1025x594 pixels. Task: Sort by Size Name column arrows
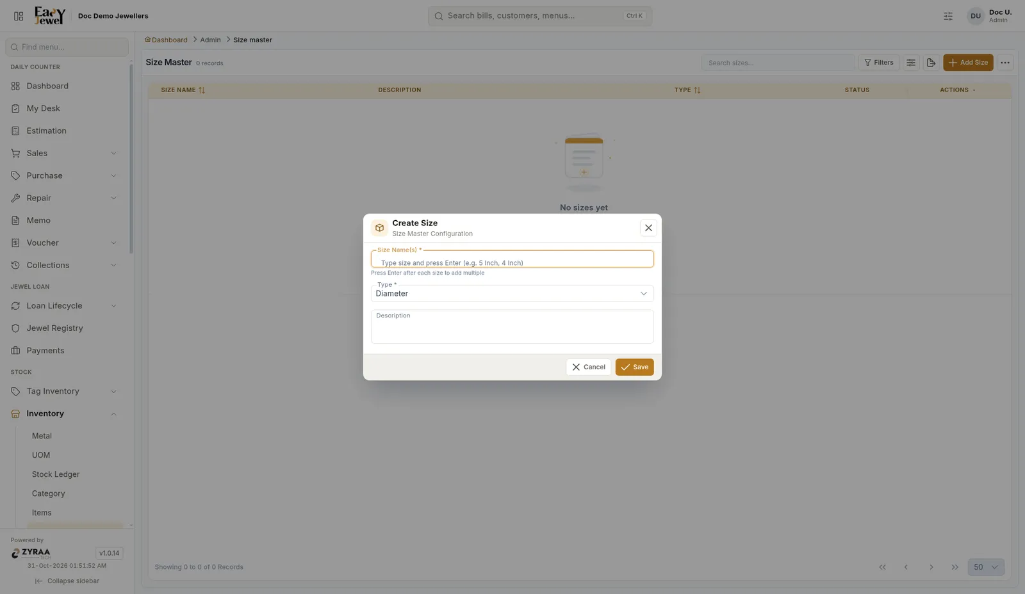[x=202, y=90]
